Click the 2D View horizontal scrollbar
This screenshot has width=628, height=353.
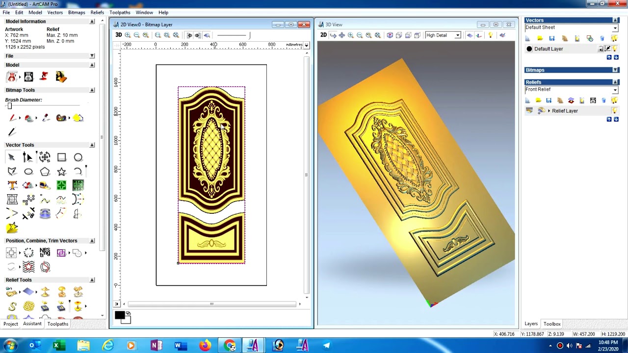point(211,304)
